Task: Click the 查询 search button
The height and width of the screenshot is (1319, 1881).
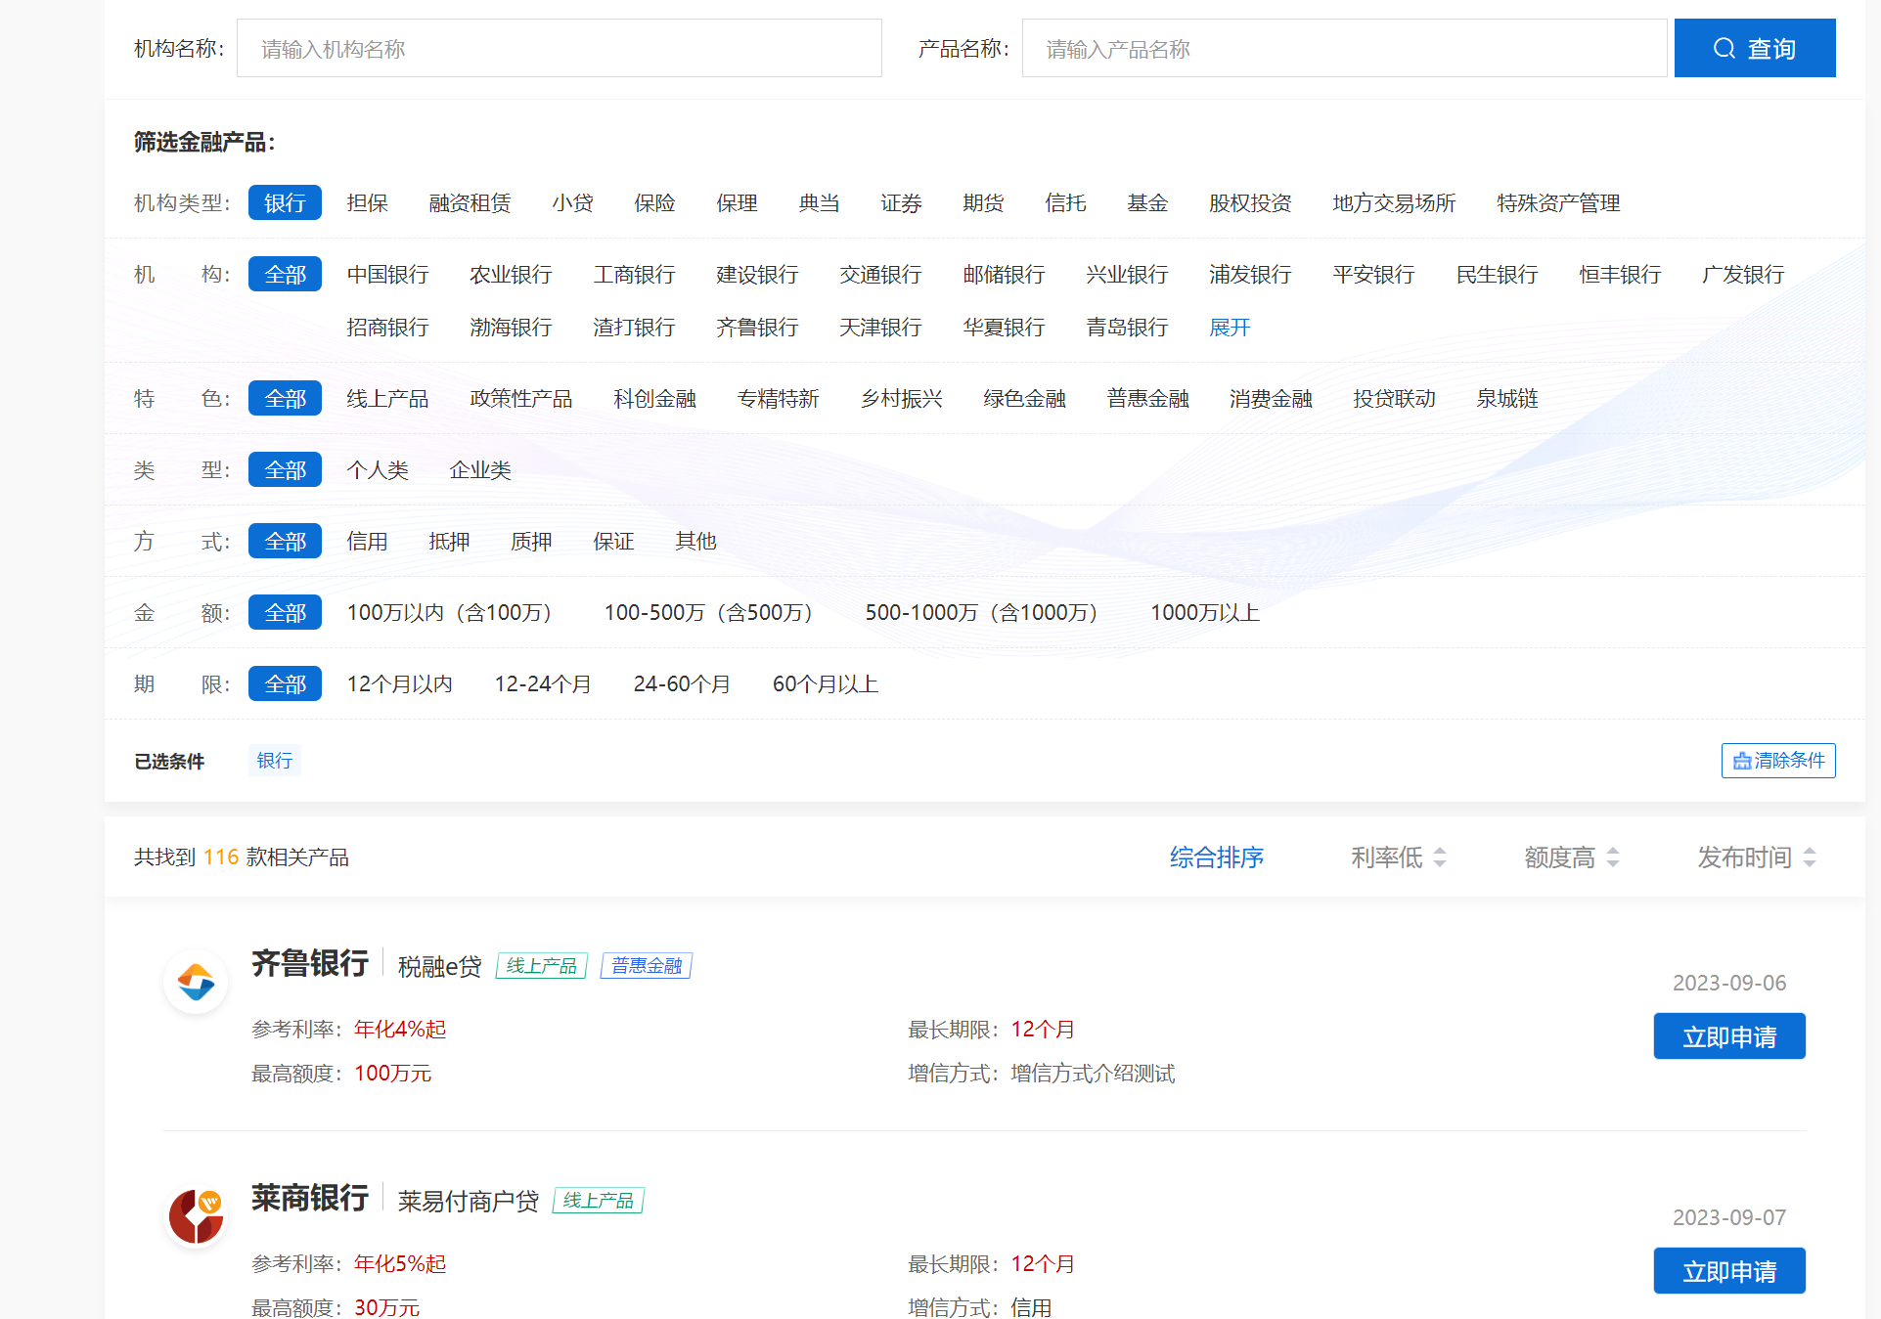Action: [x=1754, y=48]
